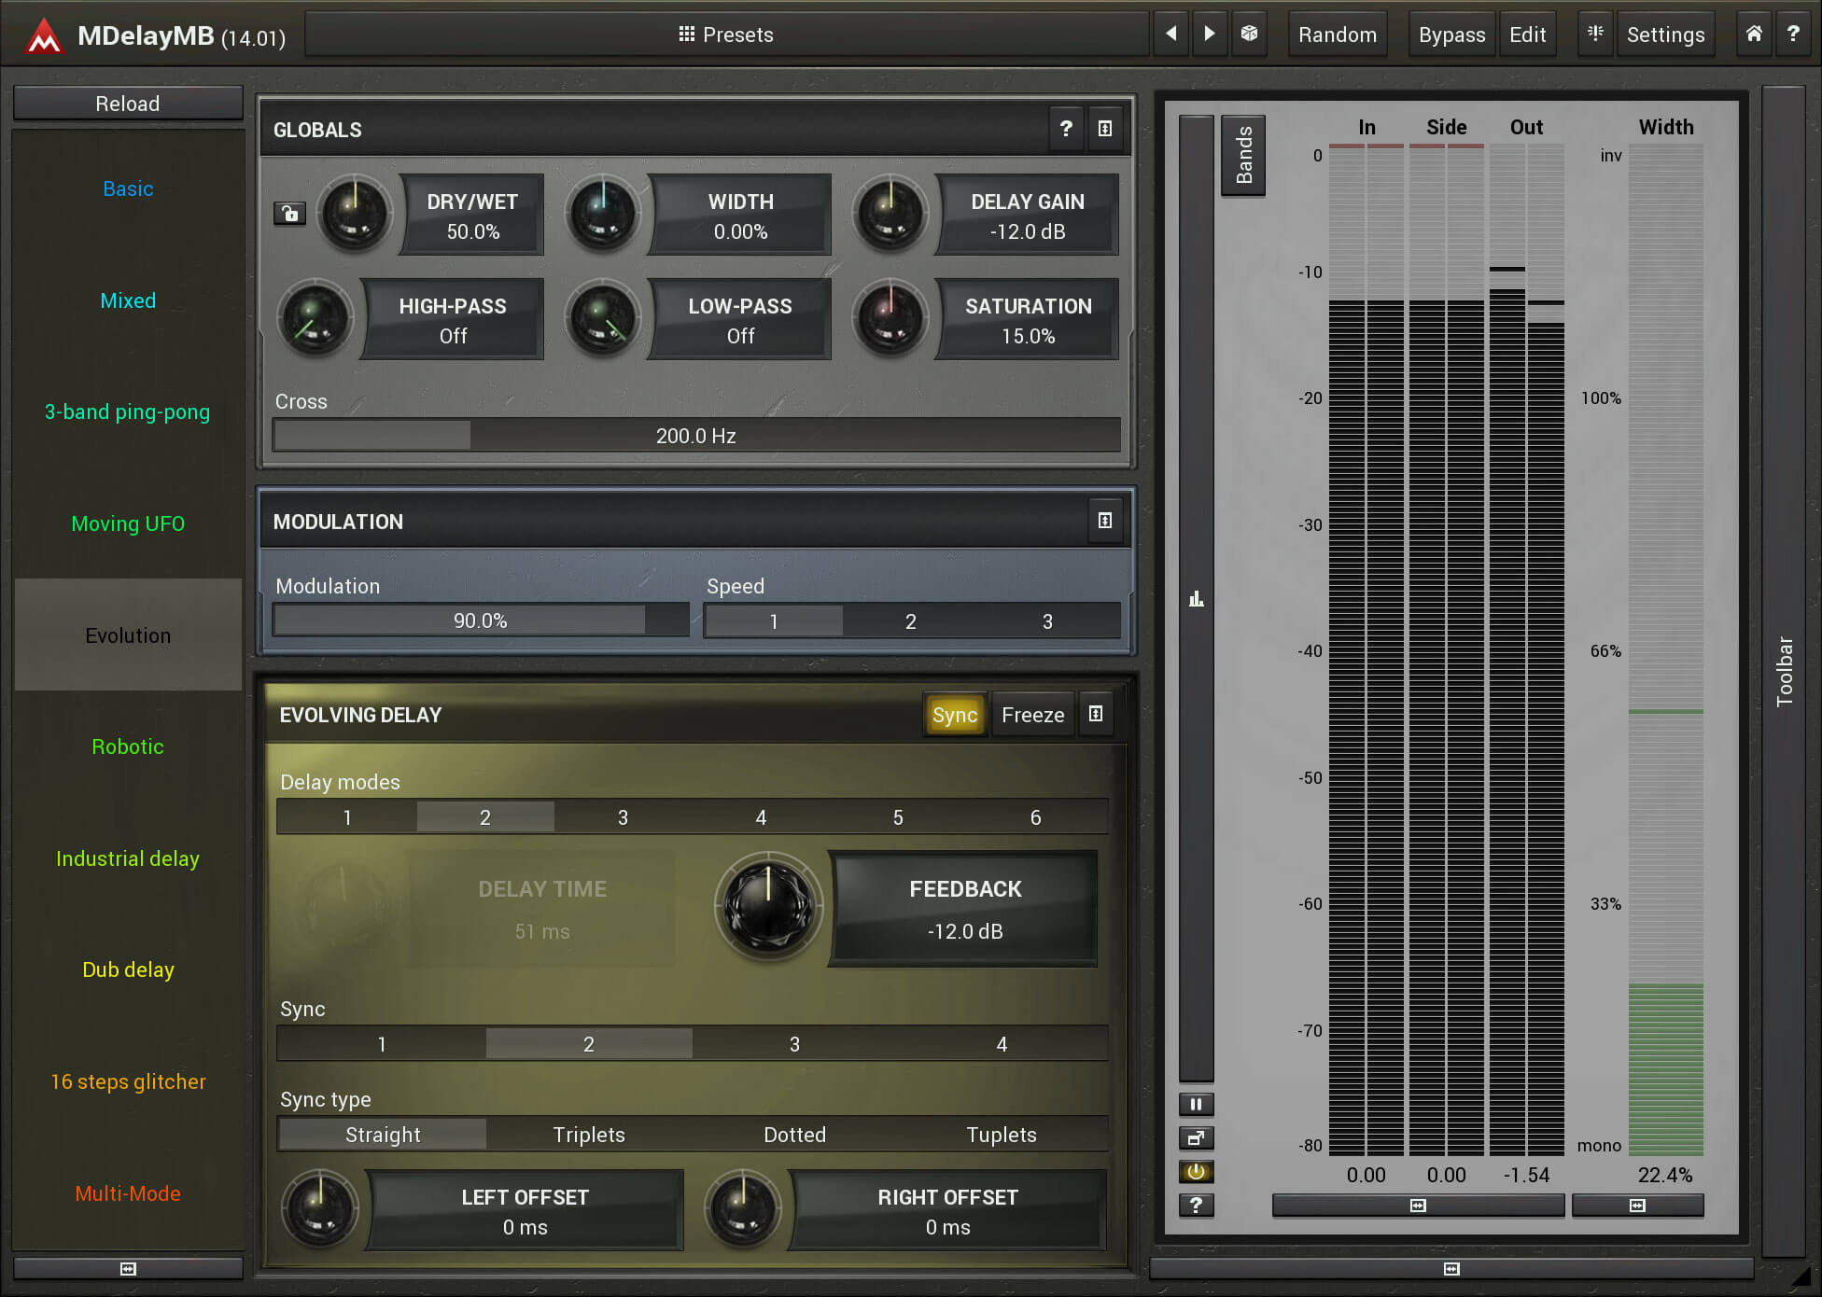Image resolution: width=1822 pixels, height=1297 pixels.
Task: Click the Modulation amount slider
Action: [481, 621]
